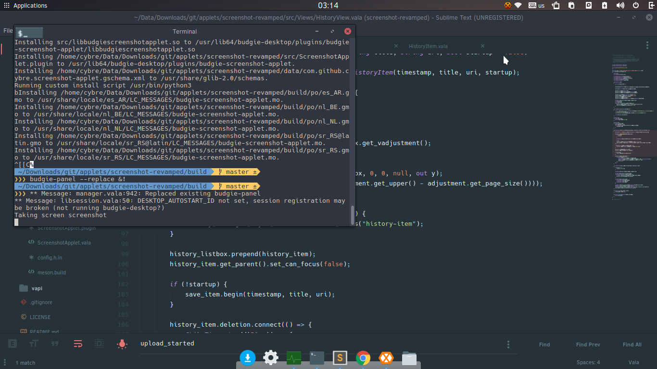Toggle in-selection search in find bar
The height and width of the screenshot is (369, 657).
[x=99, y=344]
